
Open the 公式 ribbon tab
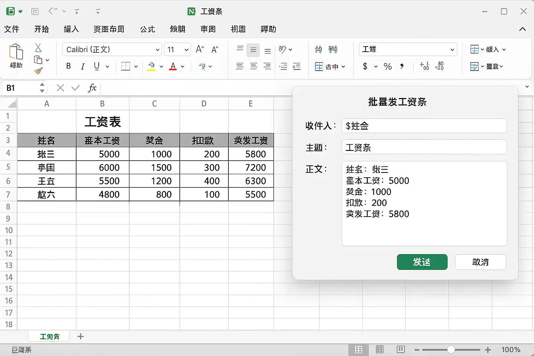tap(147, 29)
